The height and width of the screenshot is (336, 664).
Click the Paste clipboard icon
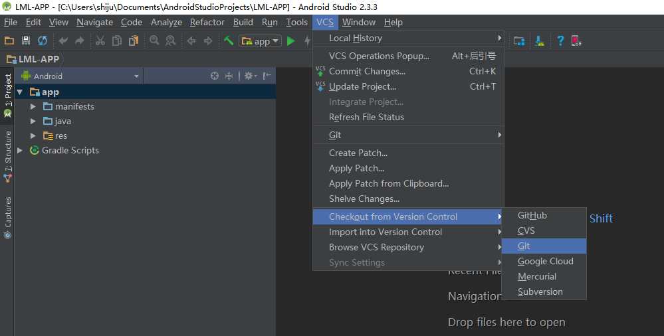pyautogui.click(x=134, y=41)
